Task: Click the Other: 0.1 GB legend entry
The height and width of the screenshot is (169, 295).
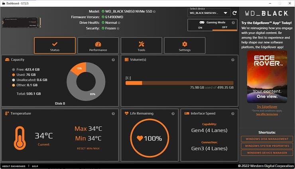Action: pyautogui.click(x=25, y=85)
